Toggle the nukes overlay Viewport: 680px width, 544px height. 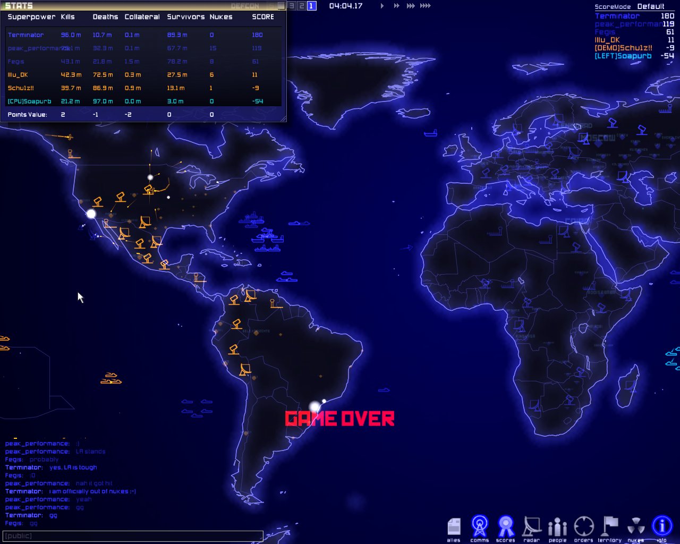pyautogui.click(x=636, y=527)
